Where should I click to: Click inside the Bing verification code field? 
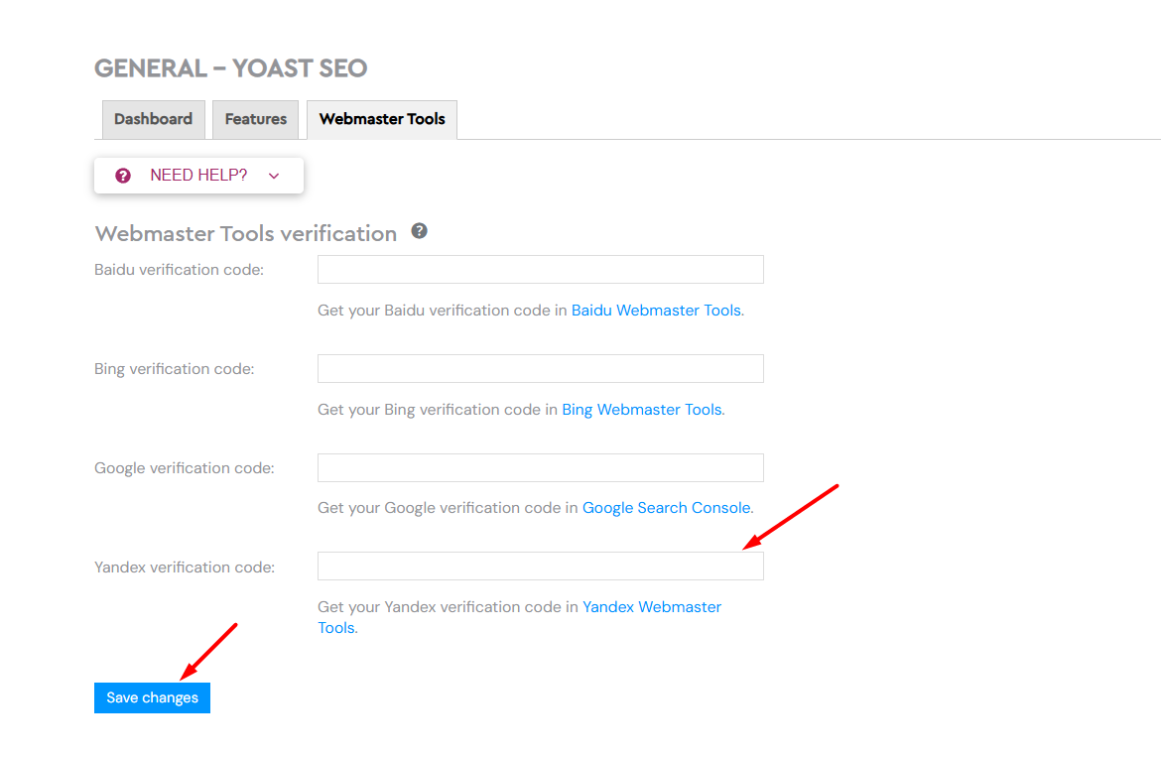point(541,368)
